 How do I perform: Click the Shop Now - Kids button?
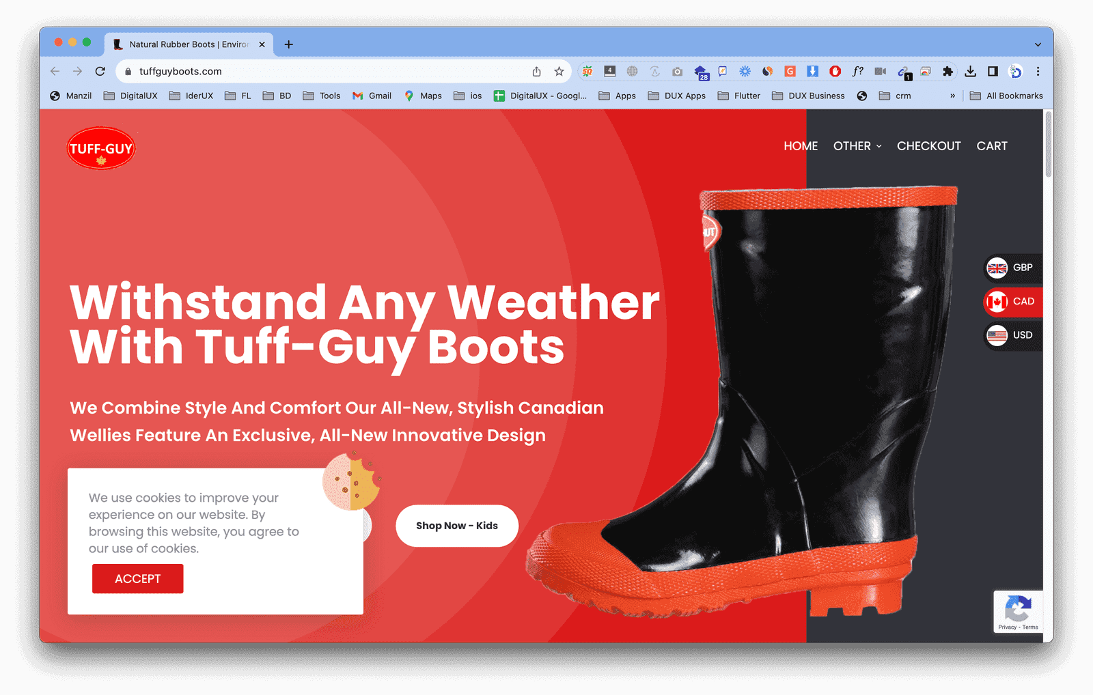[x=457, y=526]
